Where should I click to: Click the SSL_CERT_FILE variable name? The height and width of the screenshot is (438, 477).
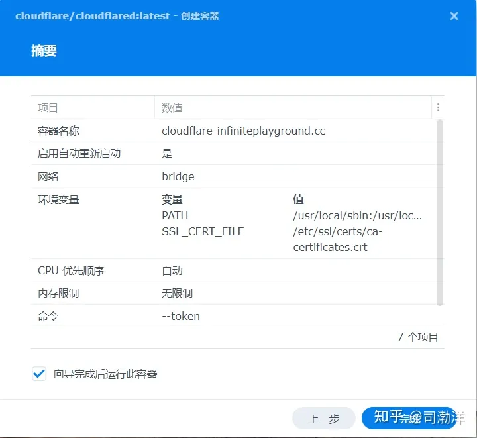pos(203,231)
